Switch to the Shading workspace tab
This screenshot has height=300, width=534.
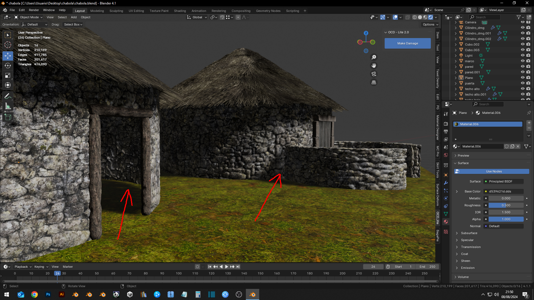point(180,11)
